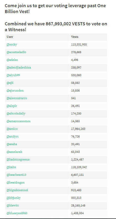Open the @ajii profile
Screen dimensions: 116x219
click(10, 83)
